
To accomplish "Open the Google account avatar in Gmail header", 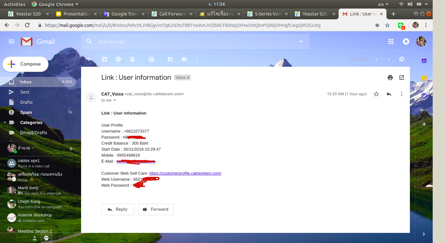I will 421,41.
